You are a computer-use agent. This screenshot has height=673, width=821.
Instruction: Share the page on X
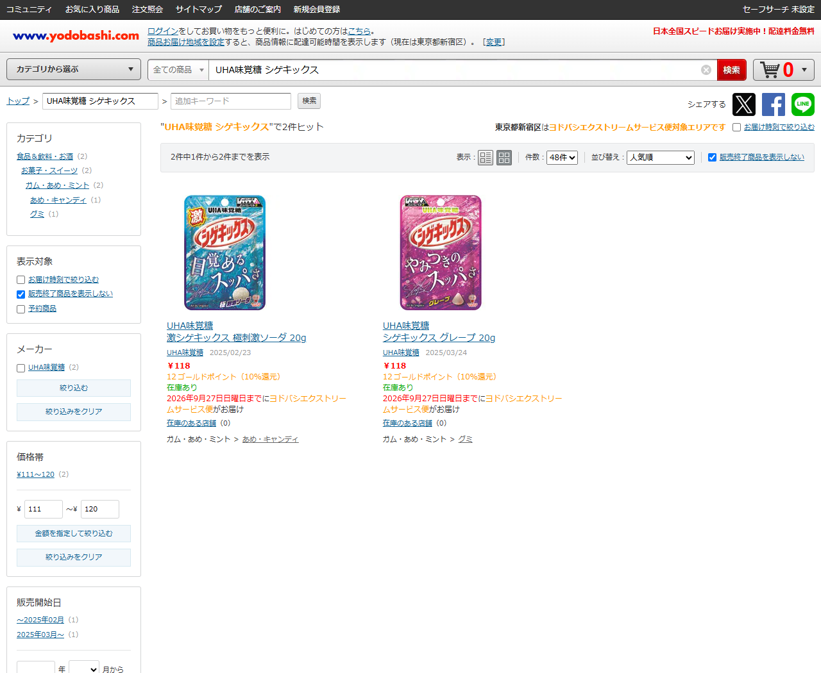[744, 104]
